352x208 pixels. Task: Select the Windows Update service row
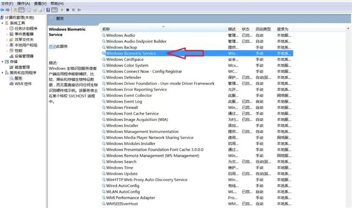coord(197,174)
